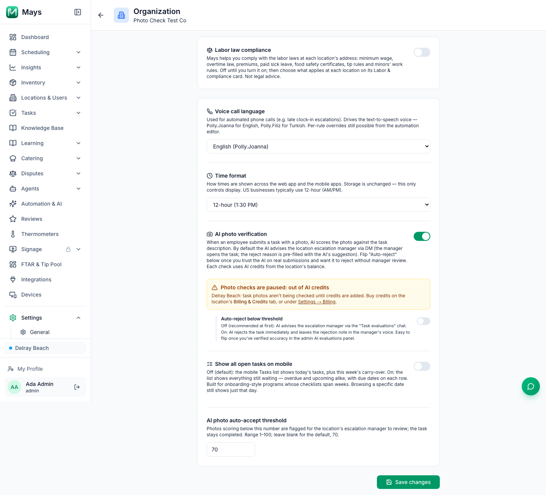Viewport: 546px width, 495px height.
Task: Follow the Settings → Billing link
Action: [x=317, y=302]
